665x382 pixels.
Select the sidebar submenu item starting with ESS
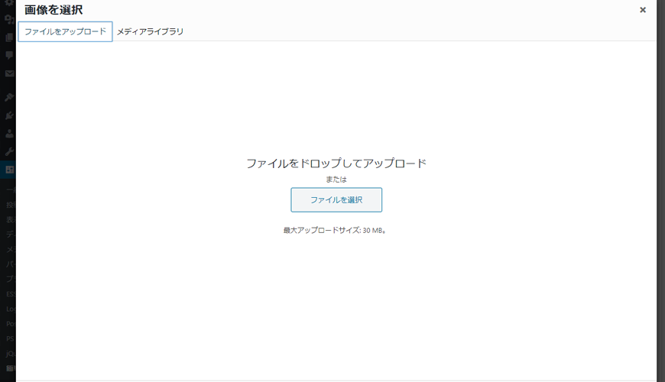click(10, 293)
